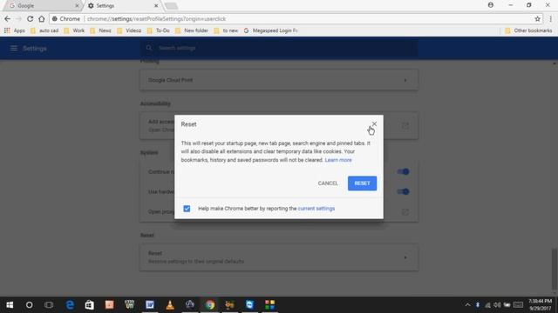Expand the Reset settings row arrow
The height and width of the screenshot is (313, 558).
pos(405,257)
